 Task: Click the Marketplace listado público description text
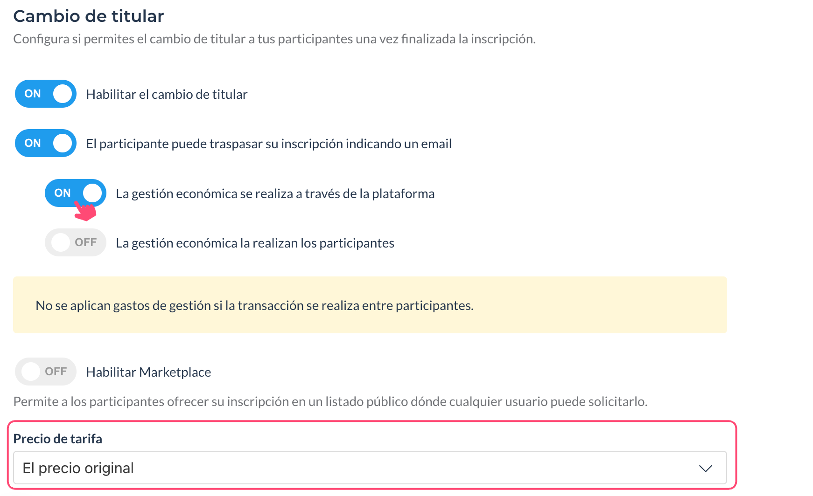click(330, 401)
